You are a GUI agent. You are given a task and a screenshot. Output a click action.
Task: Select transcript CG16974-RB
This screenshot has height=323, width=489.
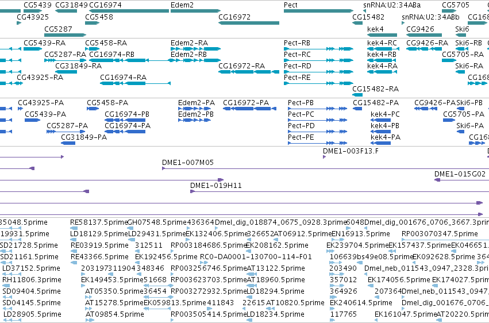(x=129, y=60)
